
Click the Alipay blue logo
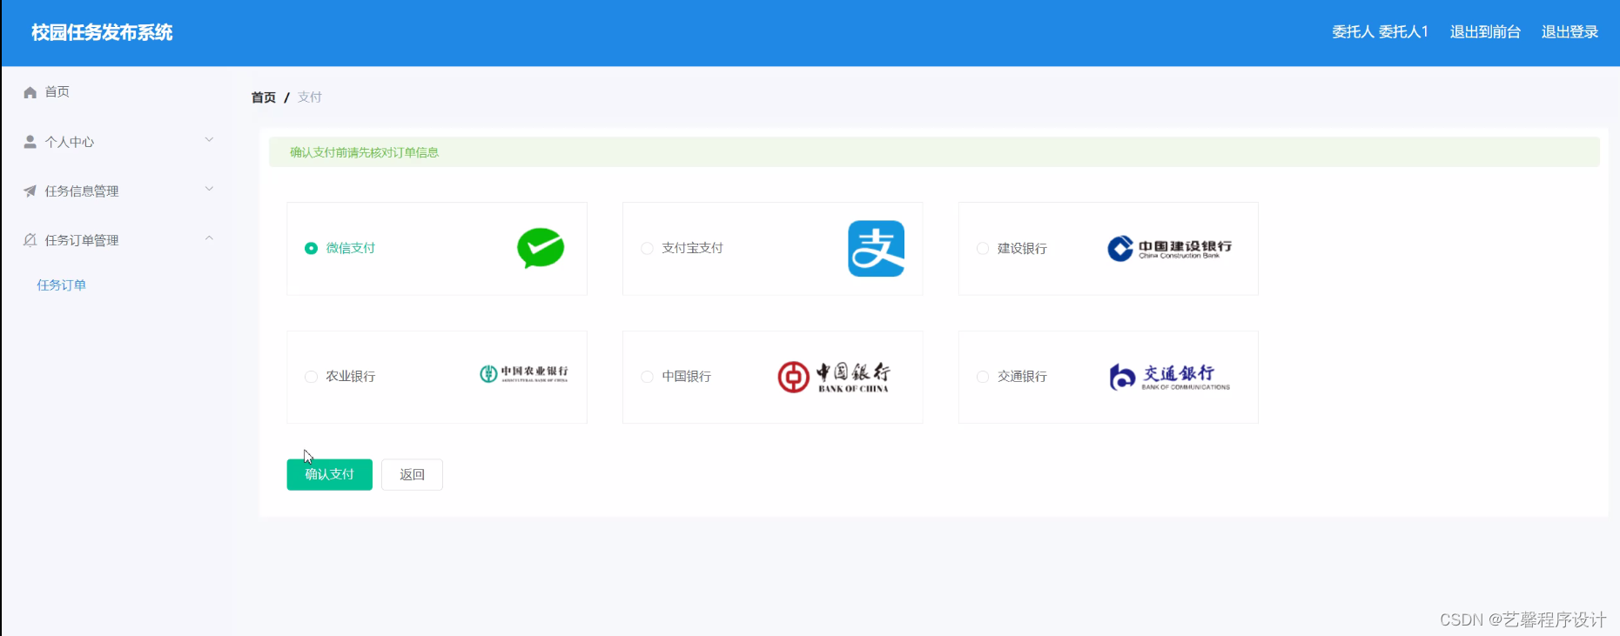coord(876,249)
